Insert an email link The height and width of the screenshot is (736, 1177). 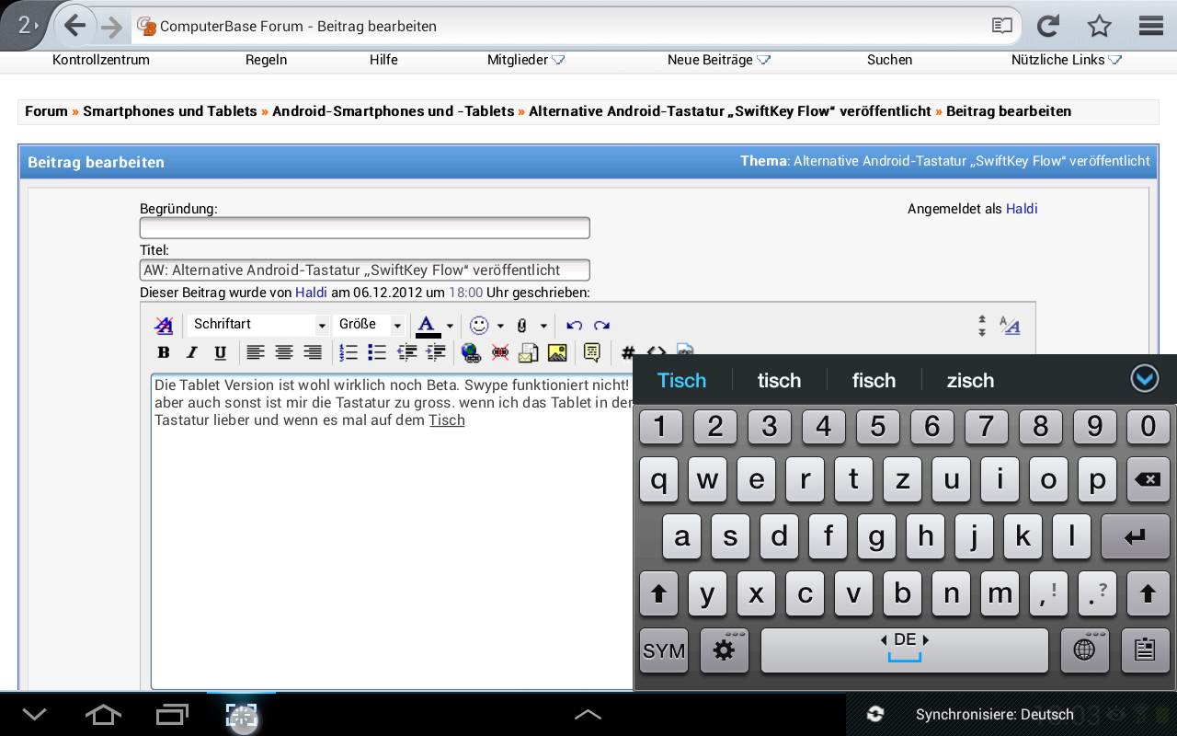click(x=529, y=352)
